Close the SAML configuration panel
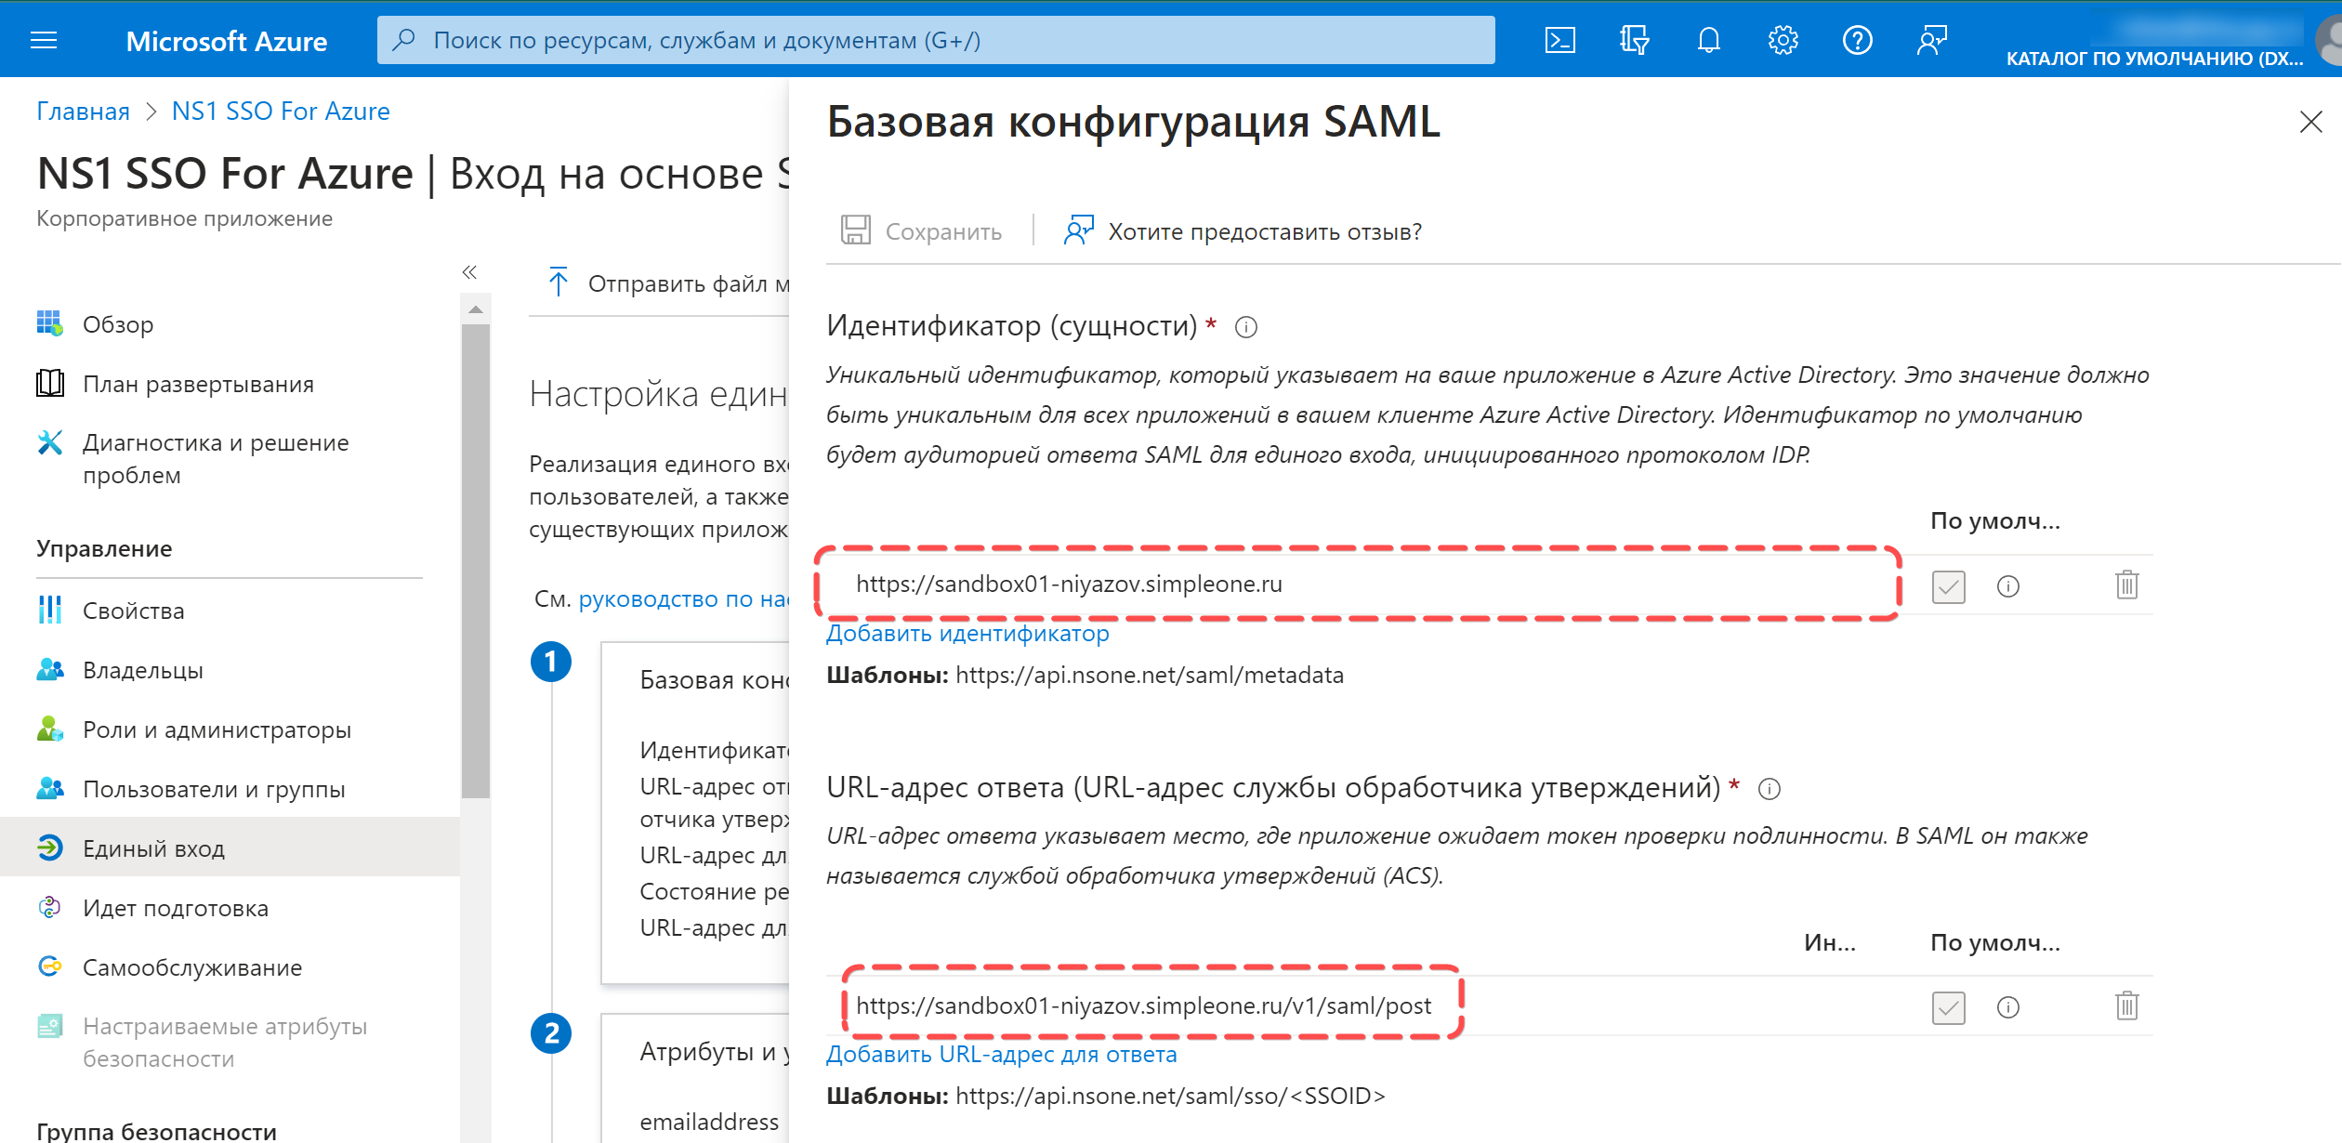The width and height of the screenshot is (2342, 1143). pos(2310,122)
